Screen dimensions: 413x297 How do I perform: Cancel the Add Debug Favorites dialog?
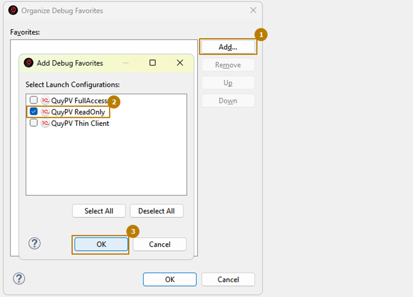pyautogui.click(x=159, y=244)
